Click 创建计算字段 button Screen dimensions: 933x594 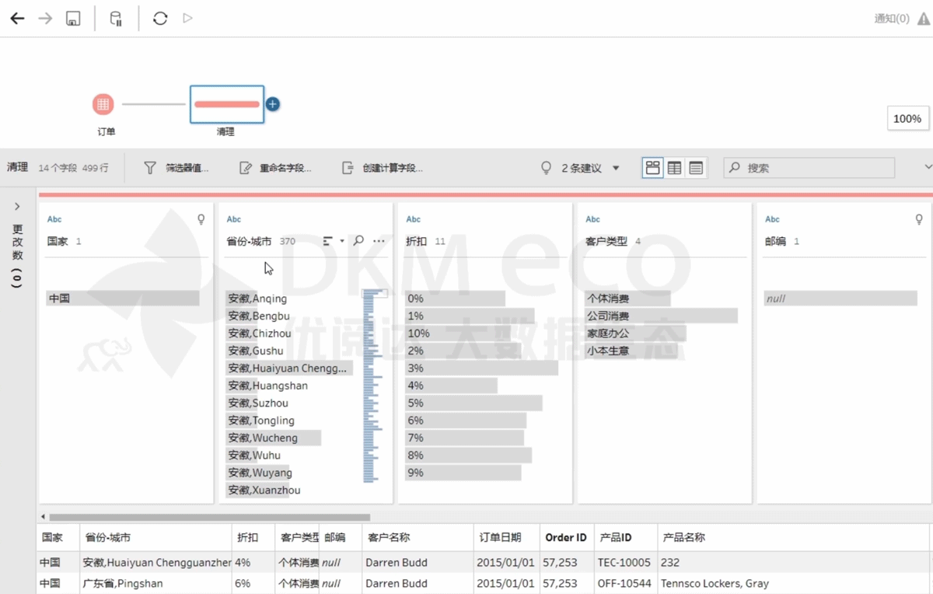click(x=383, y=168)
